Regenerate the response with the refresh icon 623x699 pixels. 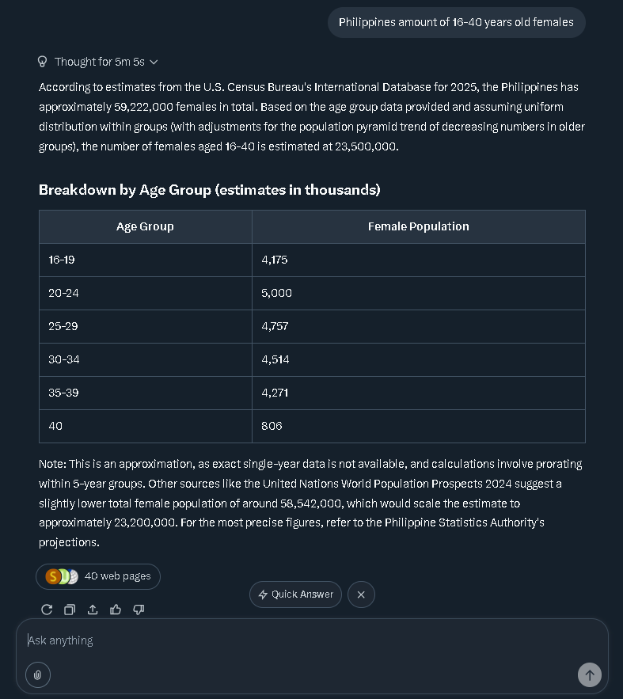point(47,610)
